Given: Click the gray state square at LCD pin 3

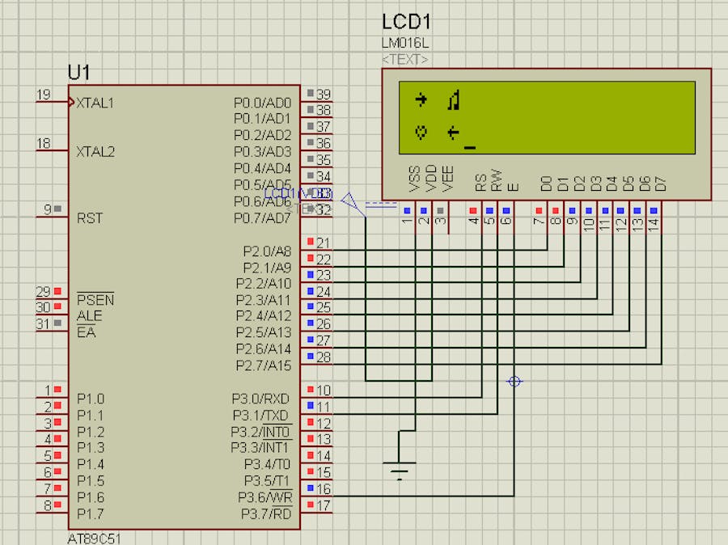Looking at the screenshot, I should 440,210.
